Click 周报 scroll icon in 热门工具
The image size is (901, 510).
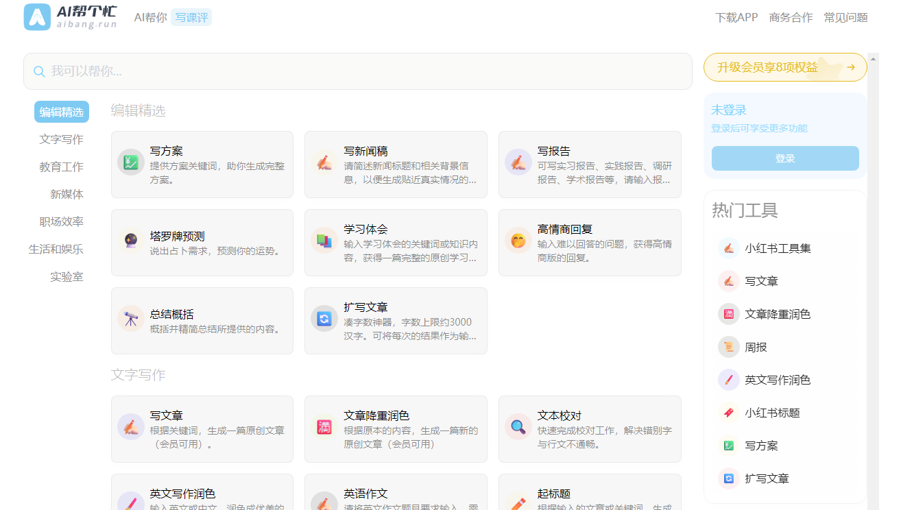pyautogui.click(x=729, y=347)
